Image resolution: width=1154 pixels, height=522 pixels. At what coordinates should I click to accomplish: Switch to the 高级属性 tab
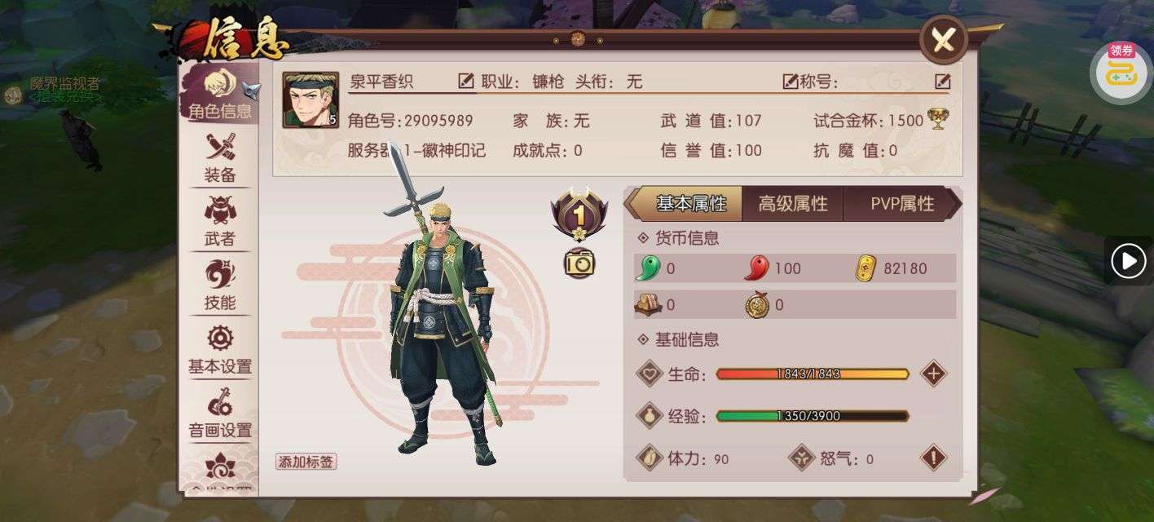tap(793, 204)
